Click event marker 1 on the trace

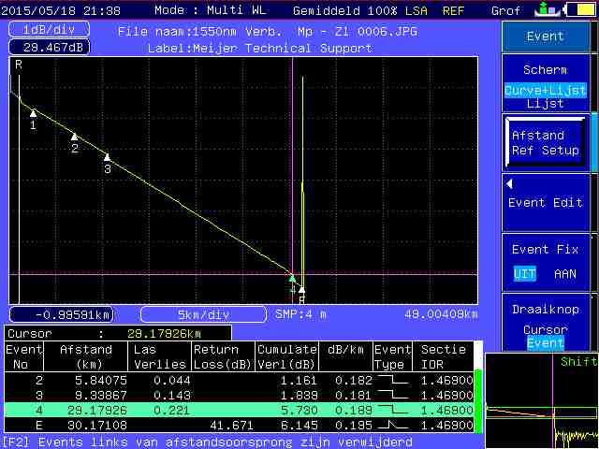pyautogui.click(x=33, y=113)
